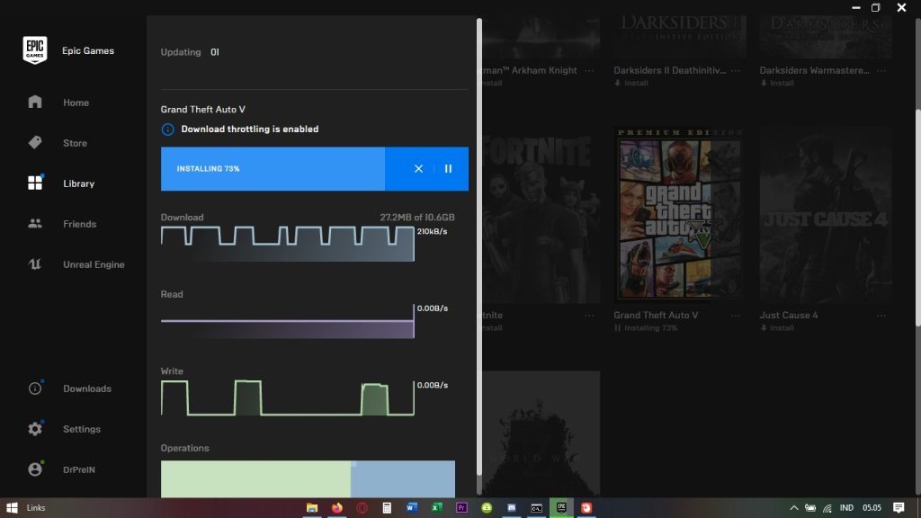The image size is (921, 518).
Task: Select Library in the left sidebar
Action: [78, 183]
